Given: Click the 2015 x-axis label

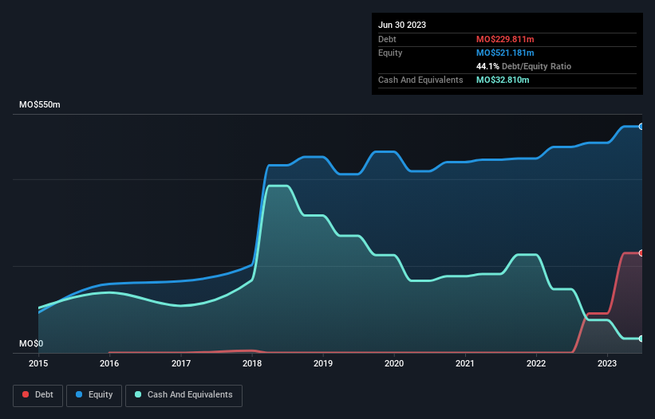Looking at the screenshot, I should tap(38, 363).
